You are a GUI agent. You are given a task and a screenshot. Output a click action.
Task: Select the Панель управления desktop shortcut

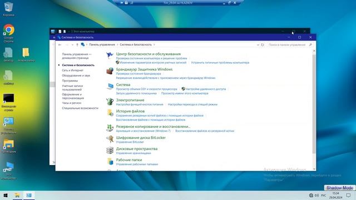[x=9, y=126]
